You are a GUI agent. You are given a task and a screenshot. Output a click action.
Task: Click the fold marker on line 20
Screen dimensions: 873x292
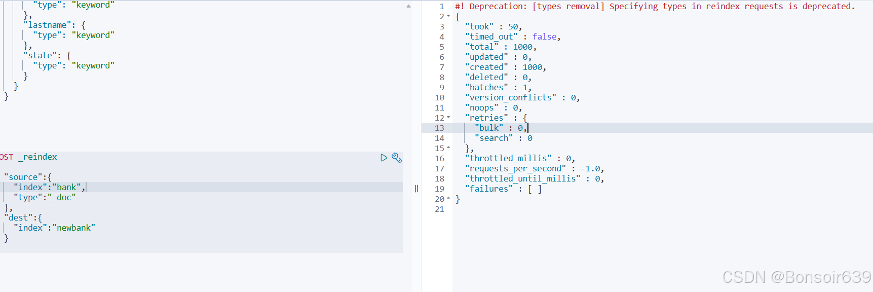pyautogui.click(x=448, y=199)
